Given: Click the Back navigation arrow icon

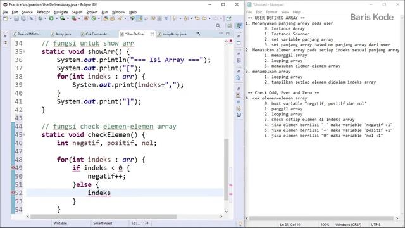Looking at the screenshot, I should [x=204, y=18].
